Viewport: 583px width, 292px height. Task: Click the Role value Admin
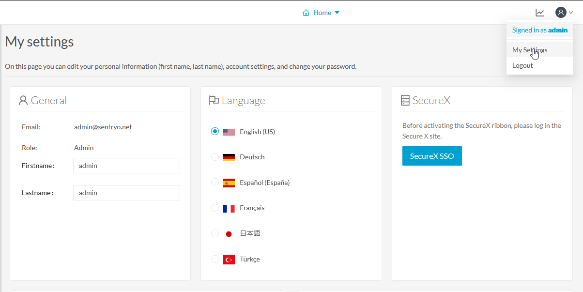point(84,148)
